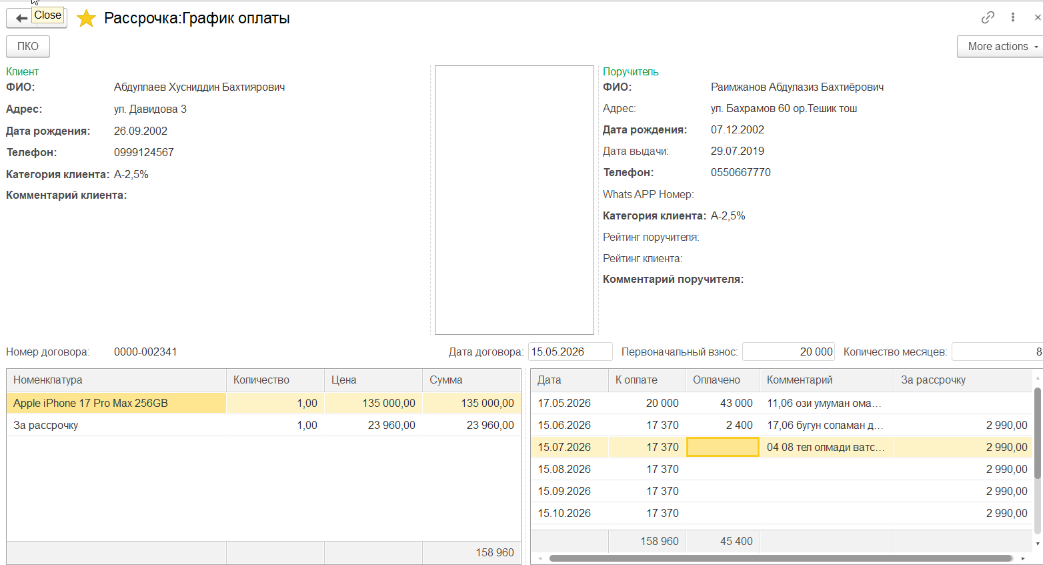Click the За рассрочку column header
Screen dimensions: 1043x565
click(962, 380)
